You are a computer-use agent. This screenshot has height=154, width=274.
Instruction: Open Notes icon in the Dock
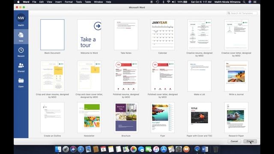pyautogui.click(x=111, y=149)
